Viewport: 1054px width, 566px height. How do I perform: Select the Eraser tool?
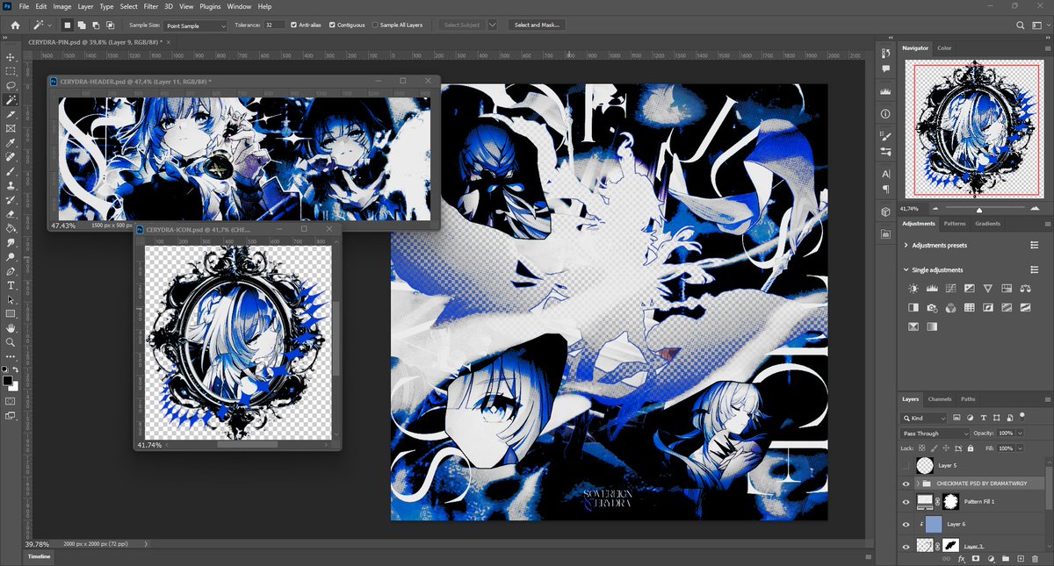[11, 213]
